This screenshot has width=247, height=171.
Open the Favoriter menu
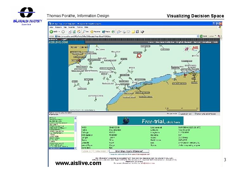pos(72,27)
